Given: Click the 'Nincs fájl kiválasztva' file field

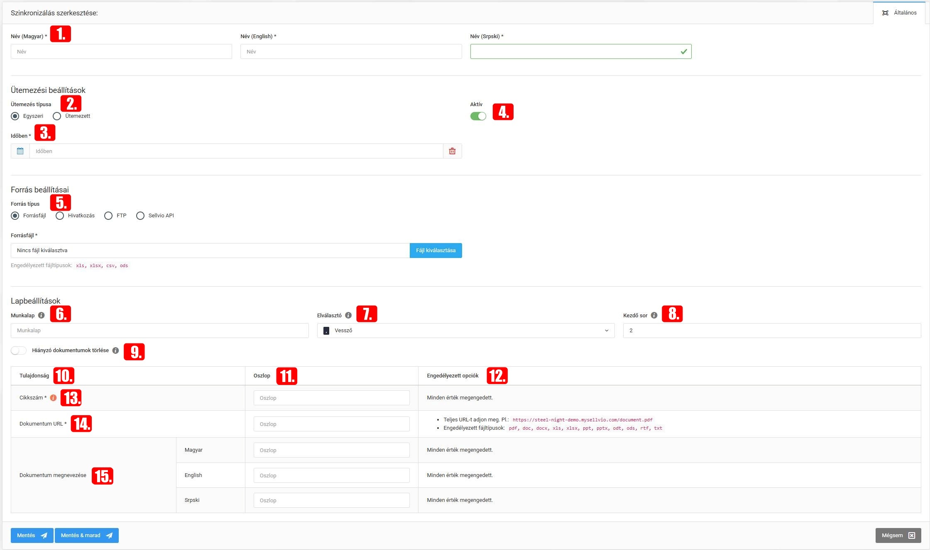Looking at the screenshot, I should pyautogui.click(x=210, y=251).
